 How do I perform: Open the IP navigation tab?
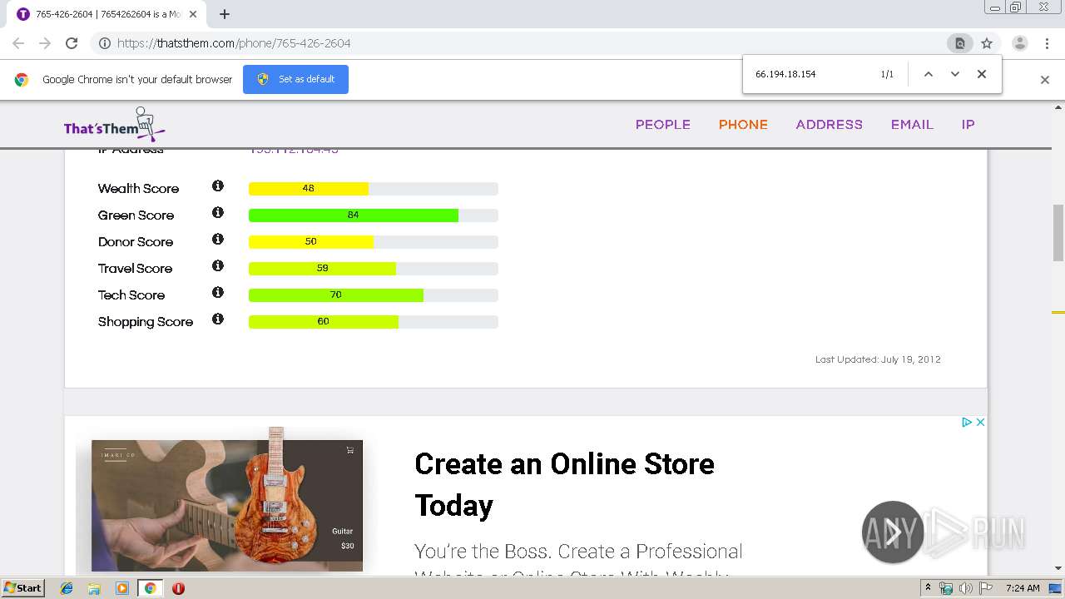click(968, 125)
